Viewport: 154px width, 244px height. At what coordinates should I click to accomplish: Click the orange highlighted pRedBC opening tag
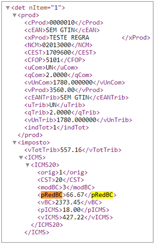coord(51,195)
